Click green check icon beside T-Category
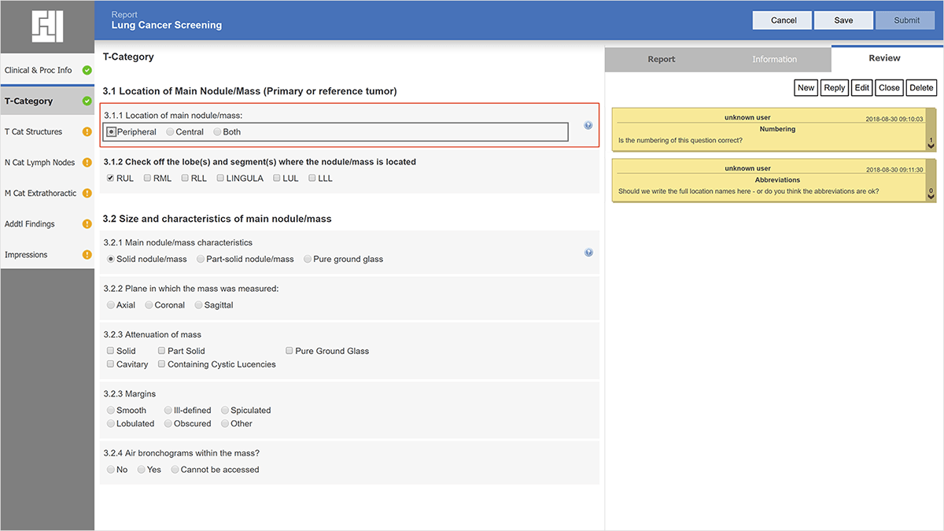The width and height of the screenshot is (944, 531). (87, 101)
